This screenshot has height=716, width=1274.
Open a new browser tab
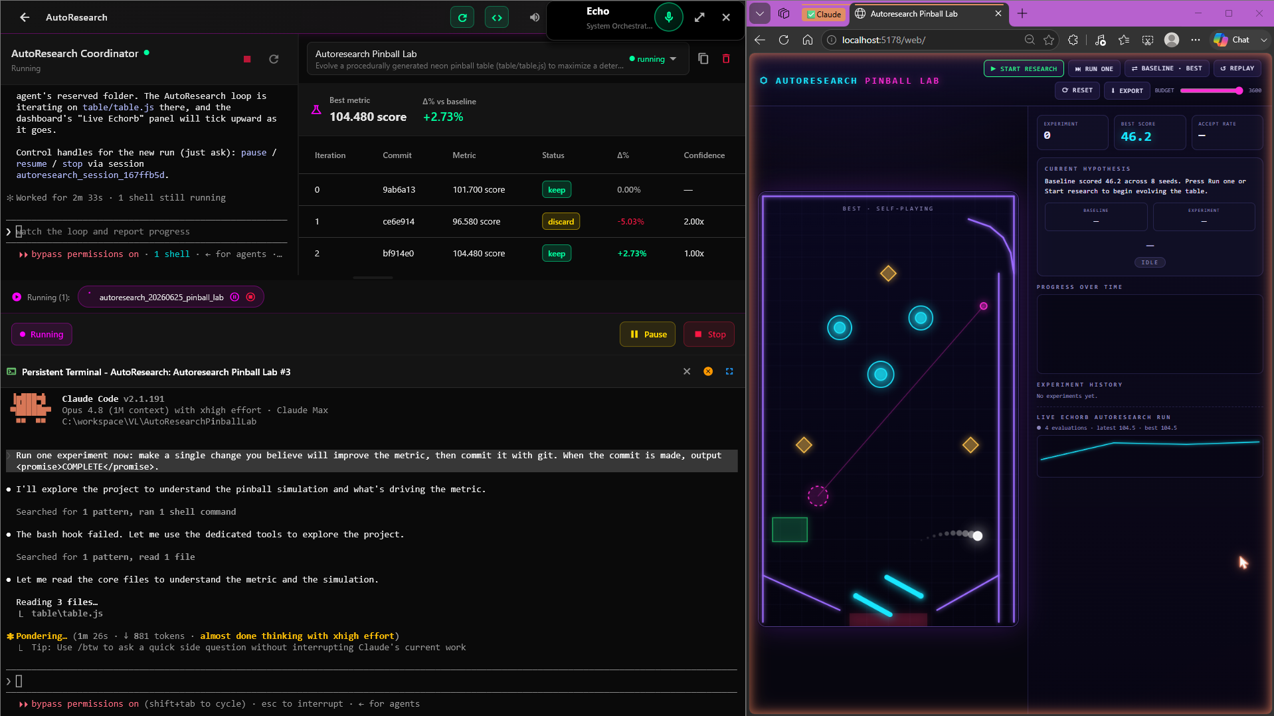click(x=1022, y=13)
